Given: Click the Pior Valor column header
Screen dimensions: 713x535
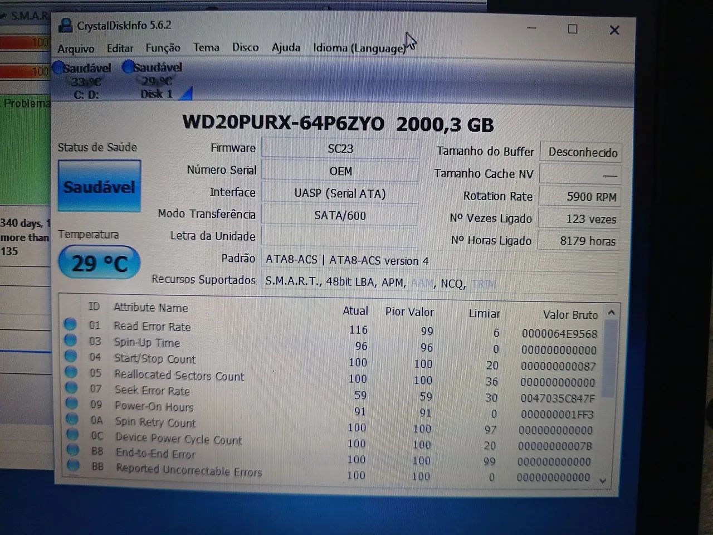Looking at the screenshot, I should (x=409, y=312).
